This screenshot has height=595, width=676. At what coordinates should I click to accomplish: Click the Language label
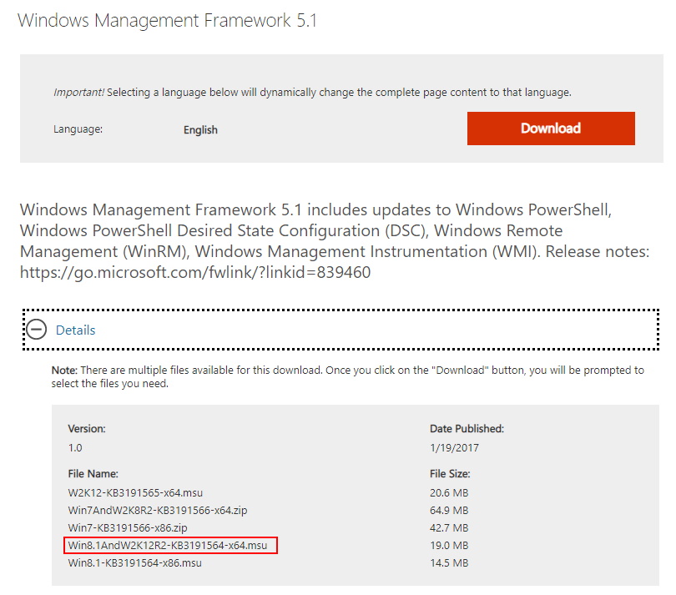point(78,129)
